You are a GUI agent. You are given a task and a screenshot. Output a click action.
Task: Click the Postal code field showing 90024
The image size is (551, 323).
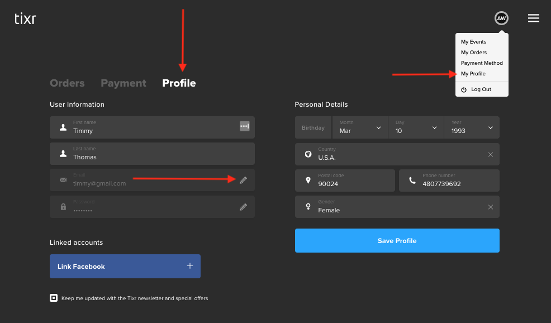[345, 180]
